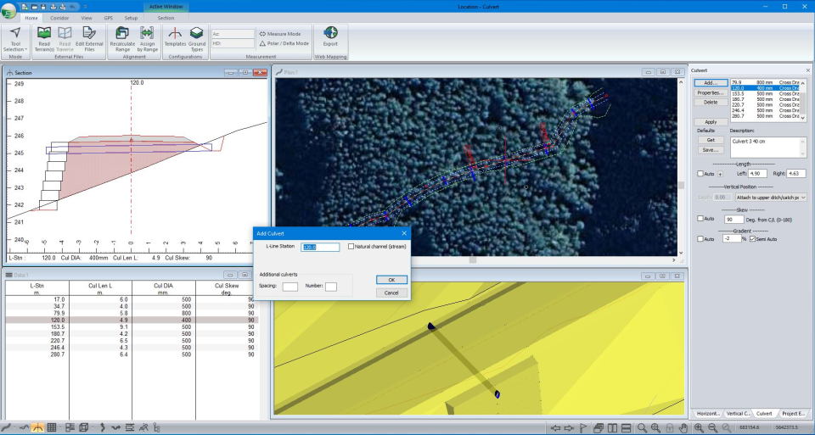815x435 pixels.
Task: Enable the Natural channel (stream) checkbox
Action: point(351,247)
